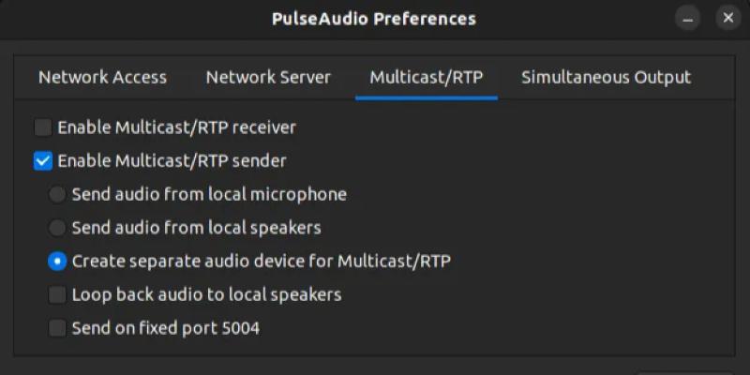The width and height of the screenshot is (750, 375).
Task: Switch to the Network Access tab
Action: coord(102,77)
